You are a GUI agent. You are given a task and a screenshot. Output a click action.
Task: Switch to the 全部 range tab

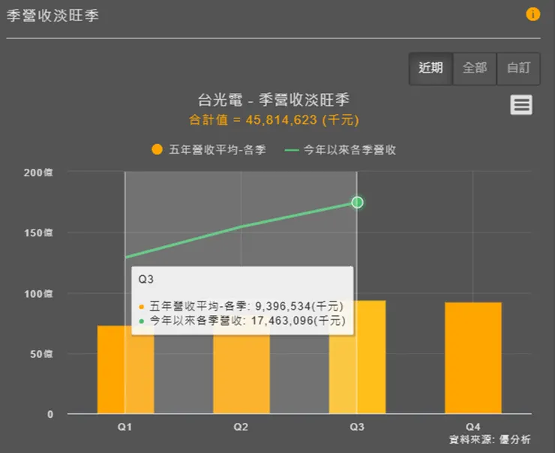[475, 68]
